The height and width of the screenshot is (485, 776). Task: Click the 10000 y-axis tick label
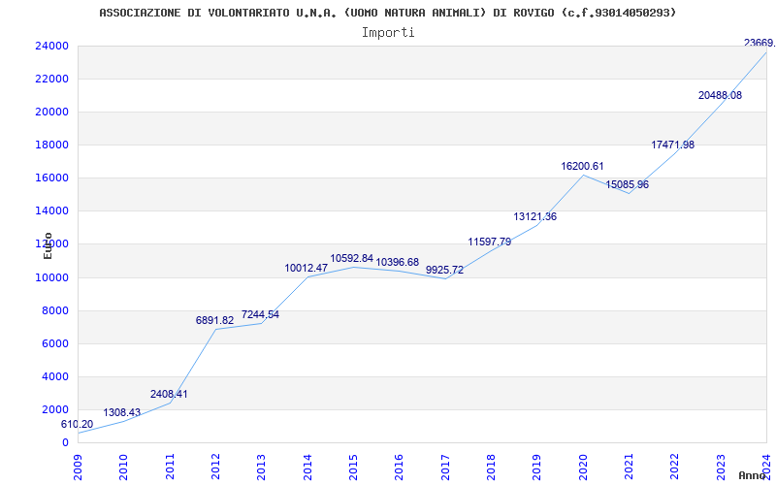[x=51, y=277]
